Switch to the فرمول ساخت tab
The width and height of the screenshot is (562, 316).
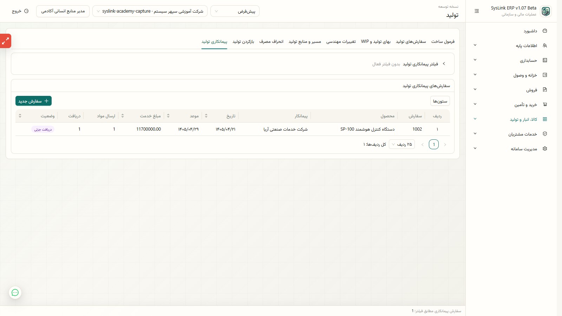point(443,42)
